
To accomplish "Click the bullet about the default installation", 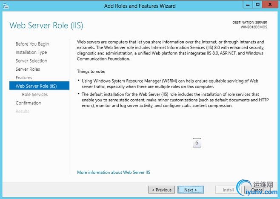I will coord(175,100).
